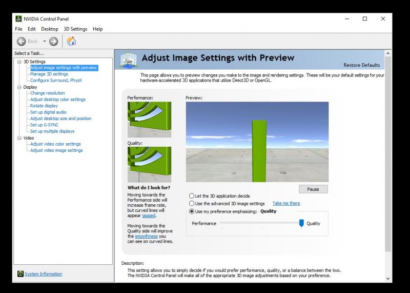
Task: Open the File menu
Action: pos(18,29)
